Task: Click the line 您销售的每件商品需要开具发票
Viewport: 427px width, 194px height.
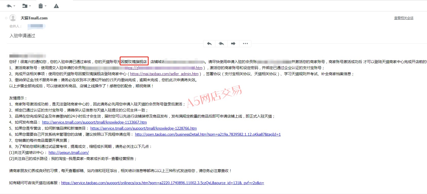Action: (39, 141)
